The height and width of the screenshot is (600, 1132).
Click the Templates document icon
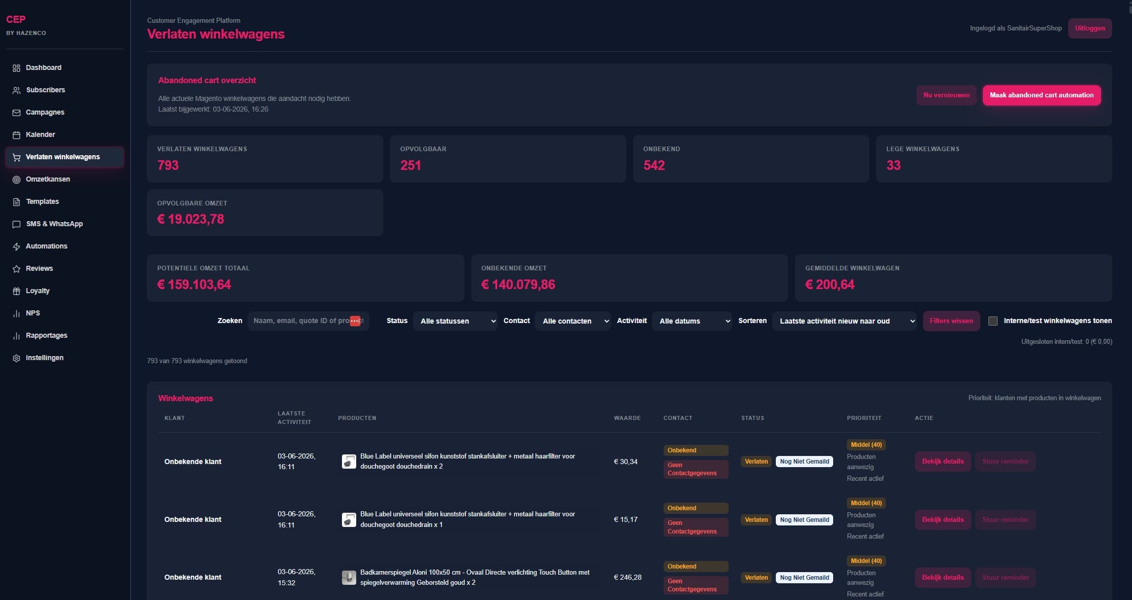pyautogui.click(x=16, y=202)
